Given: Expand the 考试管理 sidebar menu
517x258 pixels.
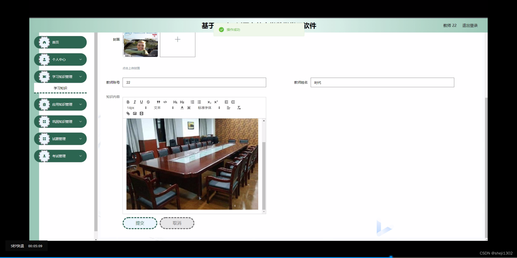Looking at the screenshot, I should click(60, 156).
